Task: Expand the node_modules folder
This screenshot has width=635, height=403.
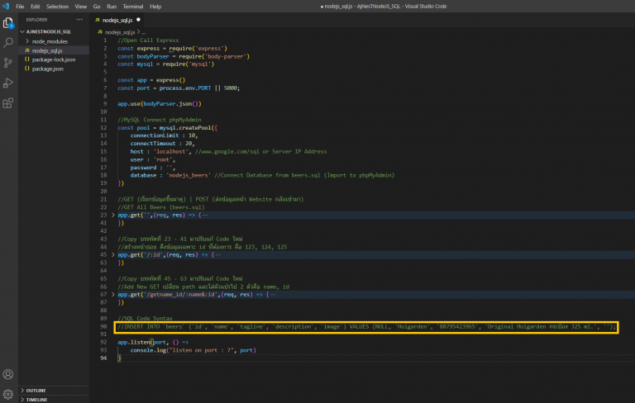Action: click(x=48, y=40)
